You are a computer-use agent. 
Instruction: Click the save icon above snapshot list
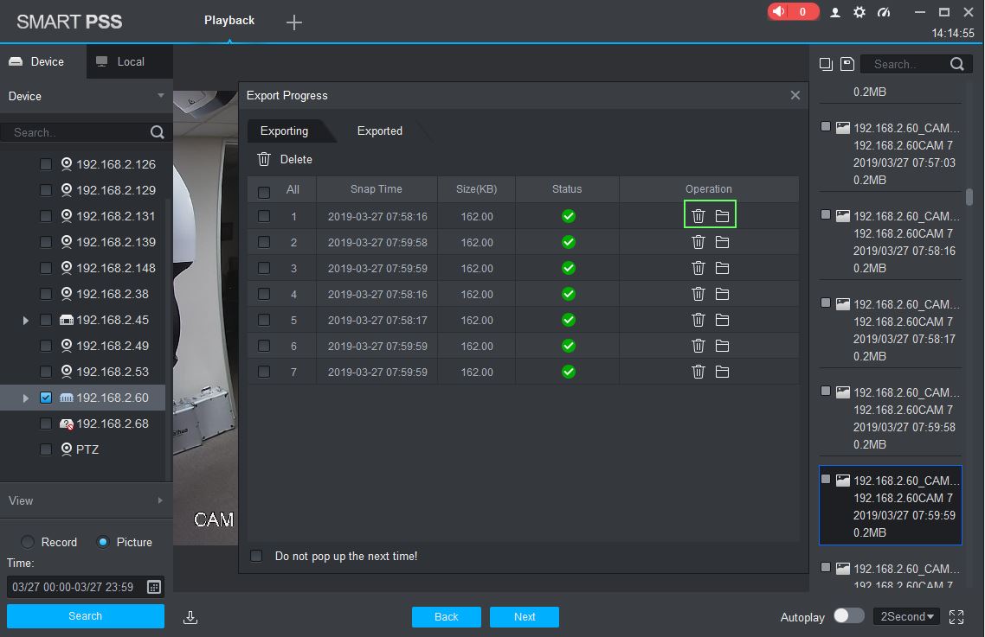(847, 63)
